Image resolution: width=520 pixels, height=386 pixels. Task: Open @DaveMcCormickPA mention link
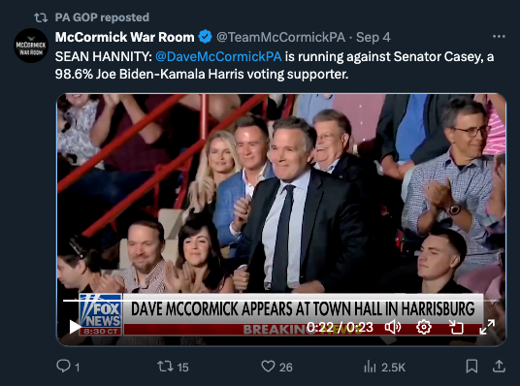[218, 56]
